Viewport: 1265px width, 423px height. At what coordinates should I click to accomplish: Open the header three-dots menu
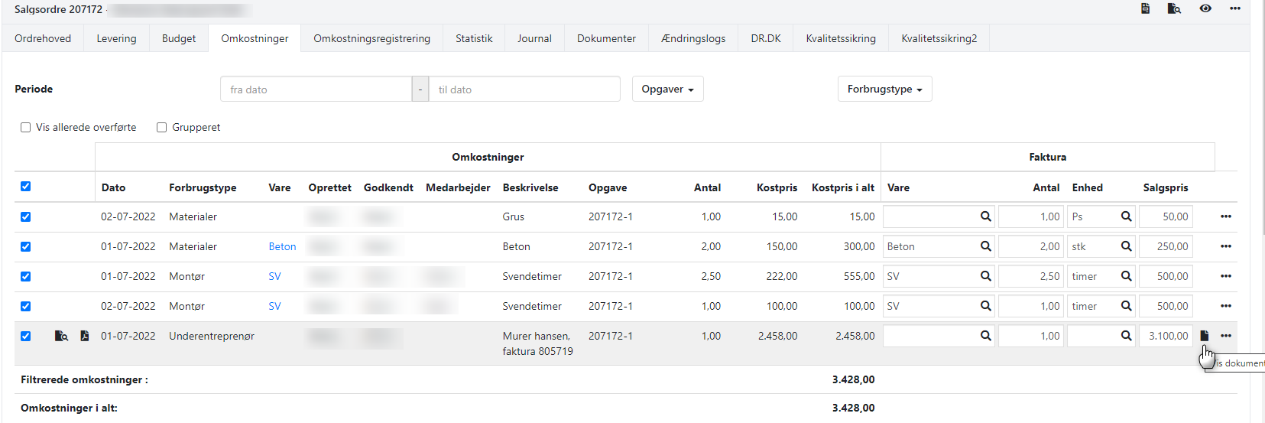click(1235, 8)
